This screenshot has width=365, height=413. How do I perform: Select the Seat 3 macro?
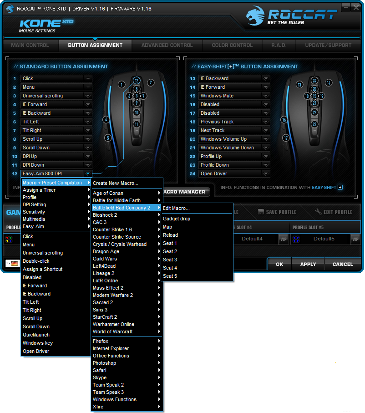[x=197, y=260]
